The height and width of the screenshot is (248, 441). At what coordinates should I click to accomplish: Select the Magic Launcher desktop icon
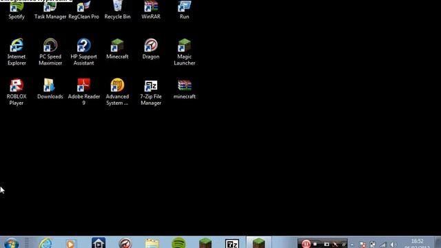pyautogui.click(x=184, y=52)
